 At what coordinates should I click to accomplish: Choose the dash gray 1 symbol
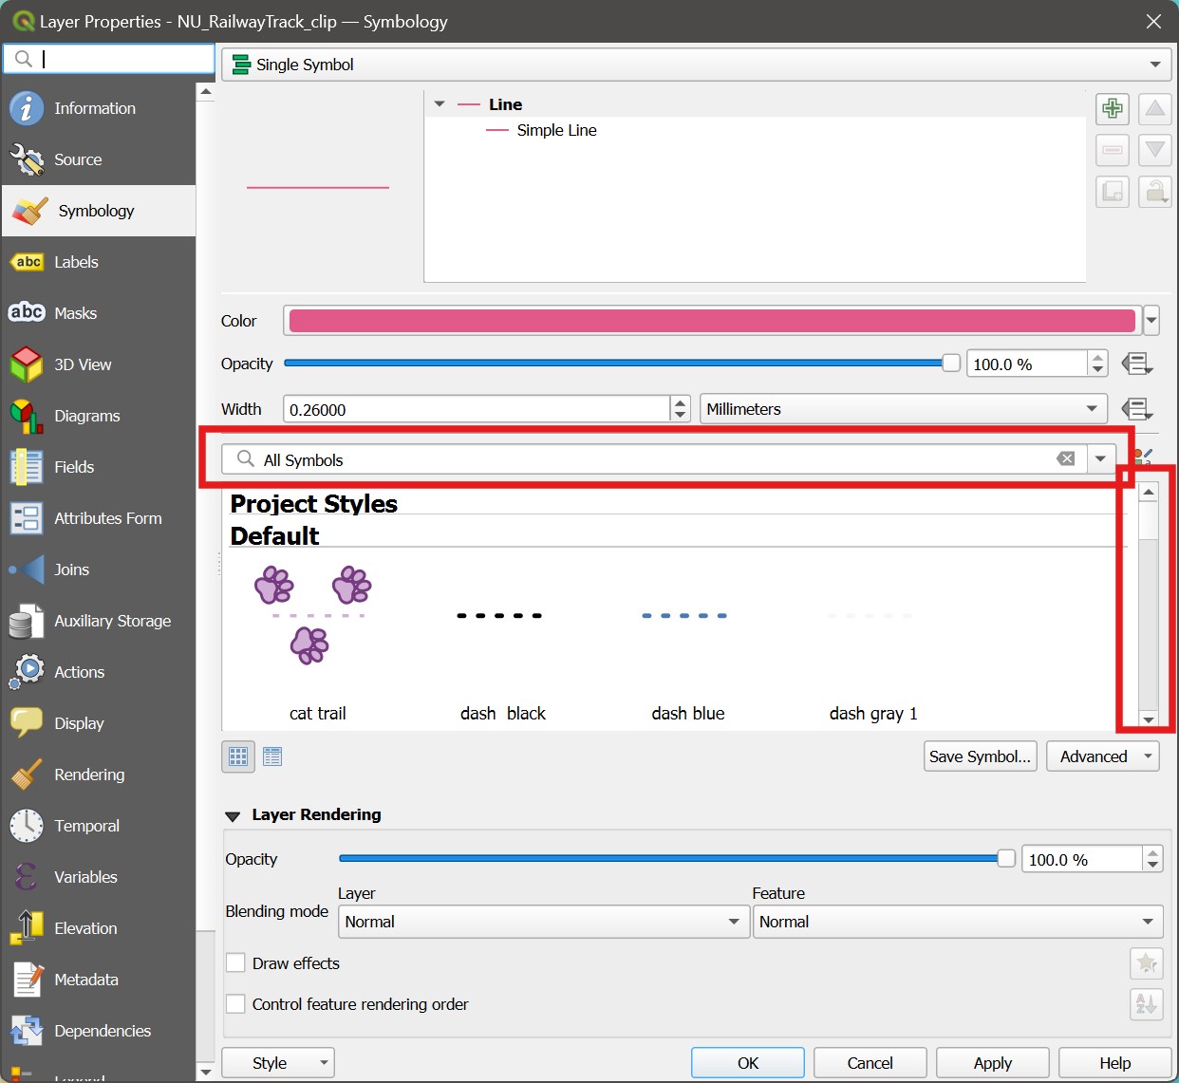point(872,644)
